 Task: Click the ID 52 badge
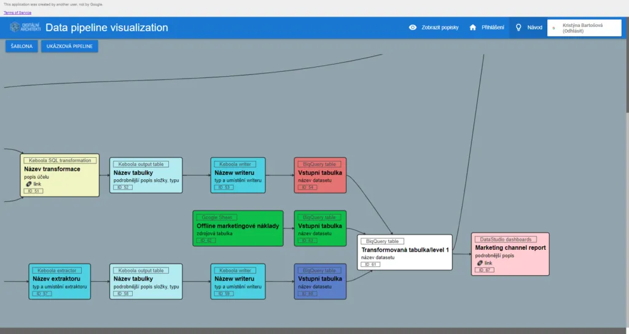pos(123,187)
